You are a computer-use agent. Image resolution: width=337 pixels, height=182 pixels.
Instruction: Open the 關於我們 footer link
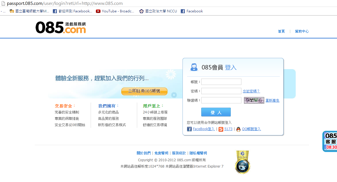click(144, 153)
